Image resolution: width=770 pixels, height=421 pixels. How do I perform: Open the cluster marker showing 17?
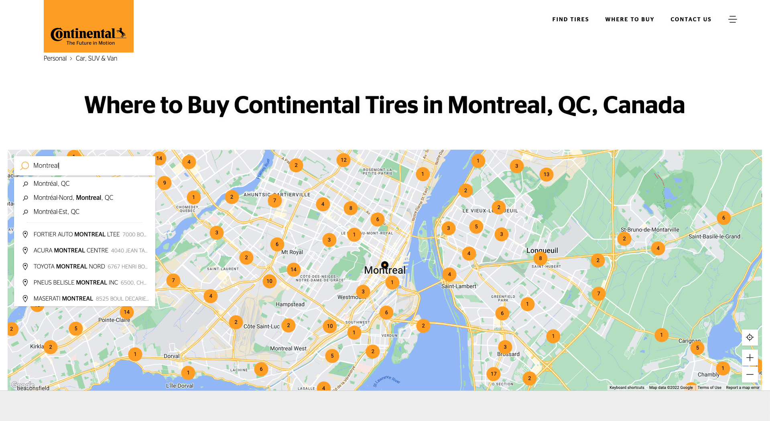tap(494, 374)
